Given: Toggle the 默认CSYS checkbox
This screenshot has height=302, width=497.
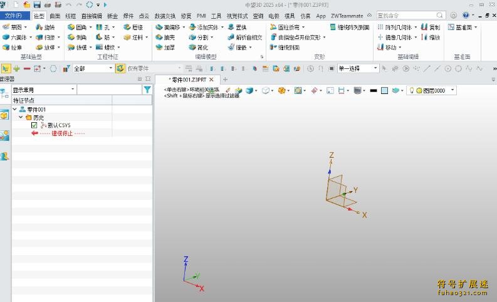Looking at the screenshot, I should pos(34,125).
